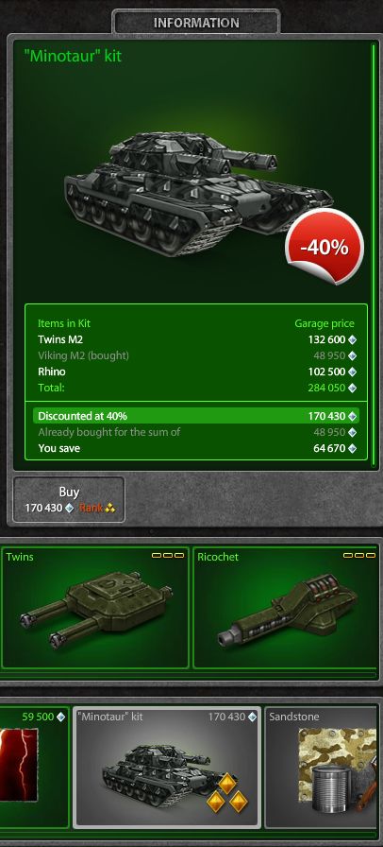Click the Ricochet upgrade level indicator

click(x=359, y=555)
